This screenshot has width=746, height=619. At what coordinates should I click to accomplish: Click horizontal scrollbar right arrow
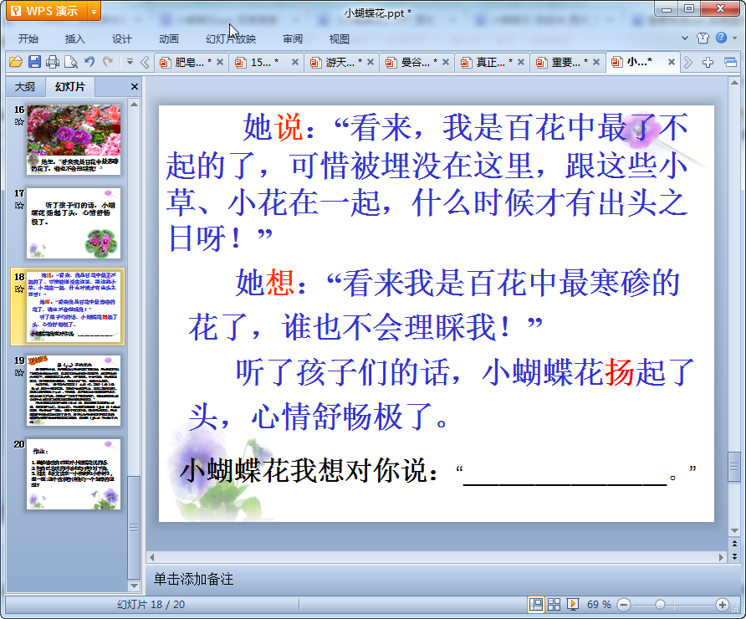pyautogui.click(x=721, y=556)
